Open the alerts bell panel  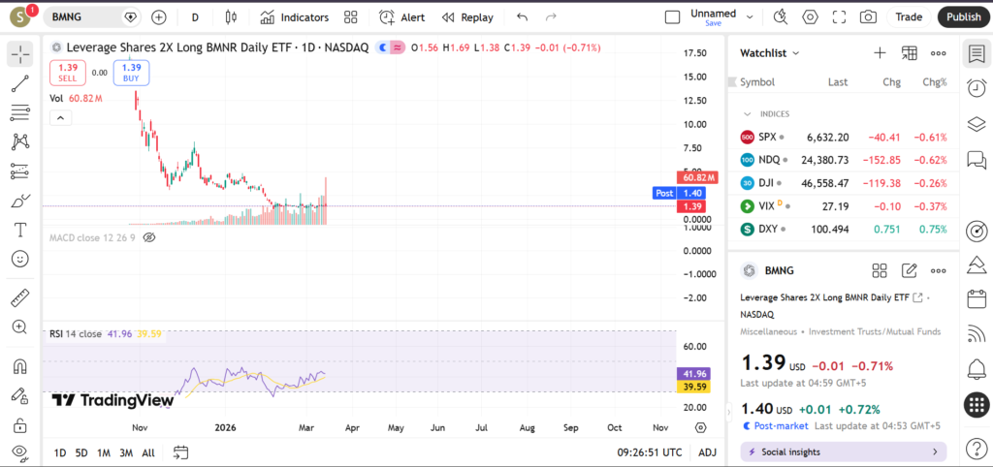977,369
